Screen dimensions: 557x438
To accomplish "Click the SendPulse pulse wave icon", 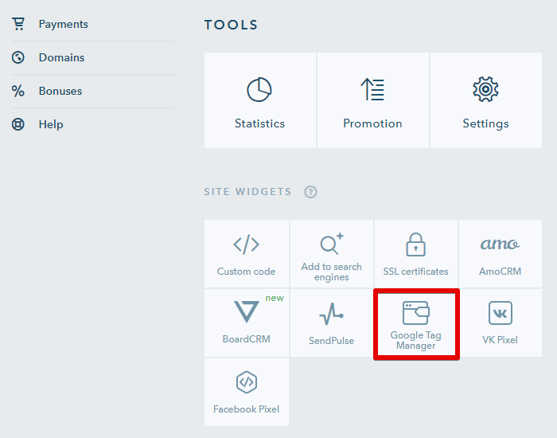I will 332,314.
